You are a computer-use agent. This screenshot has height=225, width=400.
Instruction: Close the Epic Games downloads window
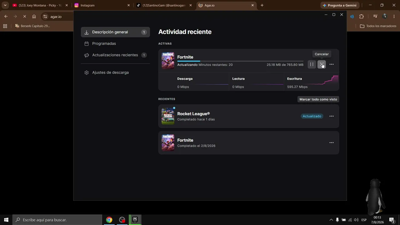342,15
